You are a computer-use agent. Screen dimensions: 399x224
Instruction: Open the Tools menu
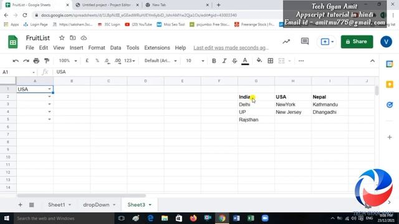tap(133, 48)
